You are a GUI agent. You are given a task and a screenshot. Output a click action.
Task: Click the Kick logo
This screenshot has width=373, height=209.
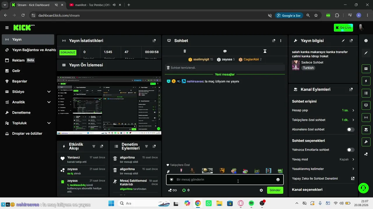pyautogui.click(x=24, y=28)
